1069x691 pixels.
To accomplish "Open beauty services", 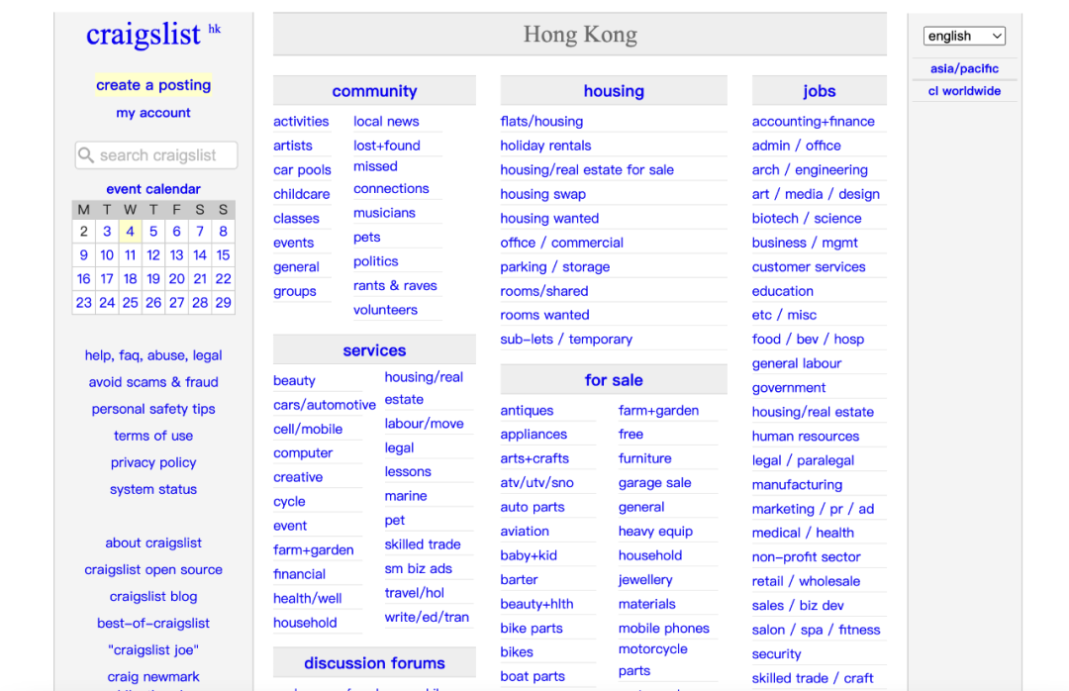I will (295, 380).
